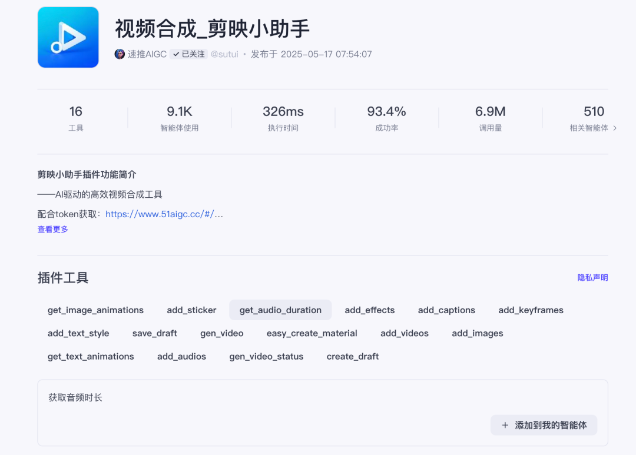Toggle the 已关注 follow badge
Viewport: 636px width, 455px height.
coord(188,54)
